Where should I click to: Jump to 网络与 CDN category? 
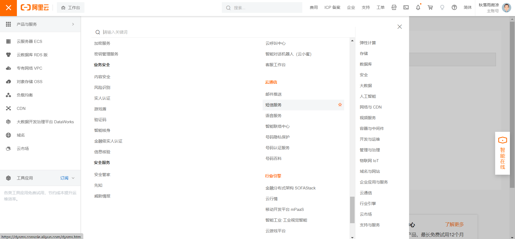pyautogui.click(x=370, y=107)
